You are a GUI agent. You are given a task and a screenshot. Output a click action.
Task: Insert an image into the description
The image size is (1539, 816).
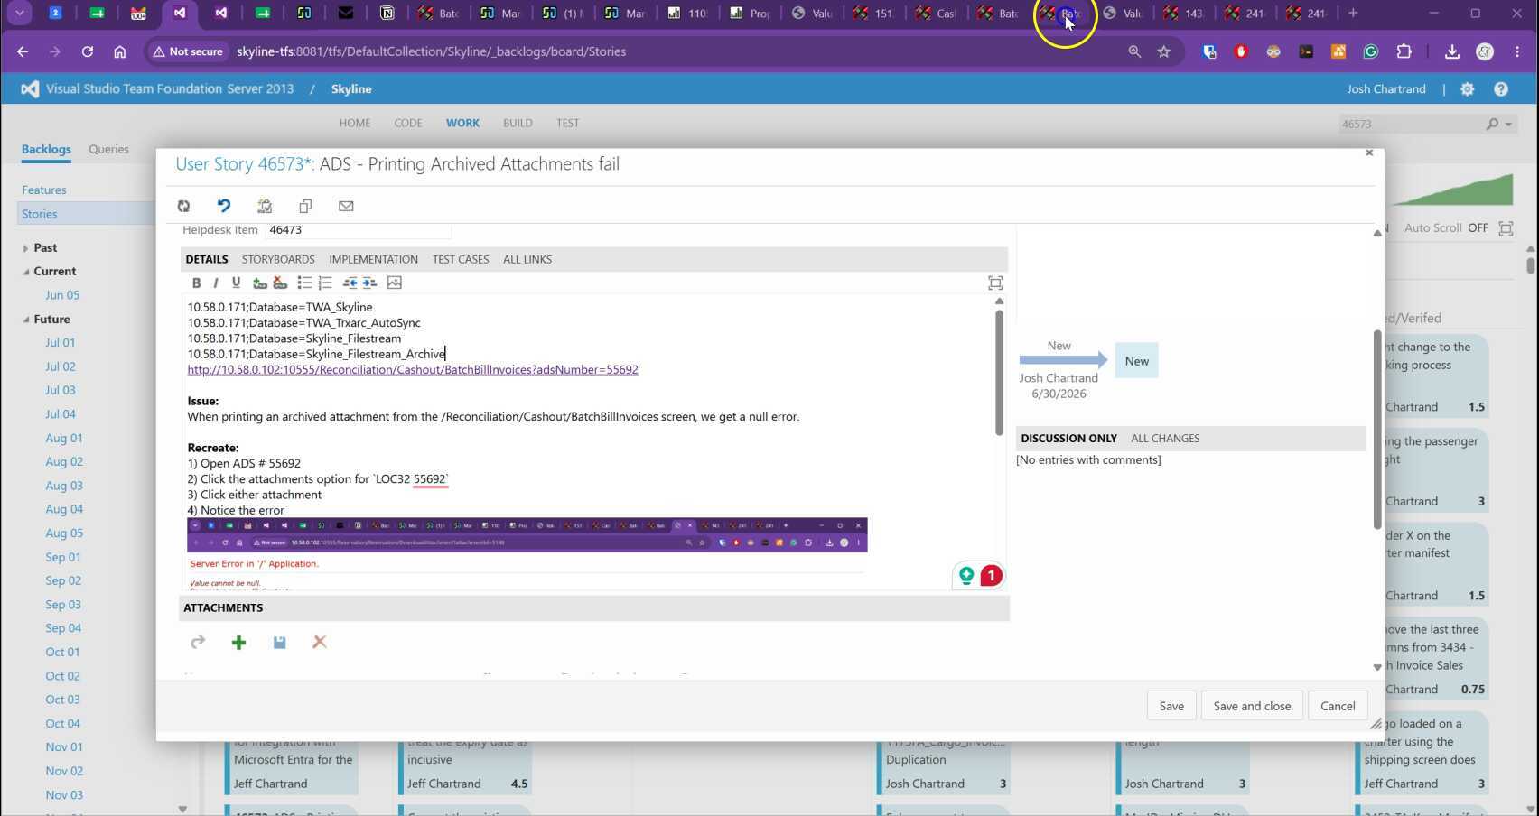tap(395, 283)
